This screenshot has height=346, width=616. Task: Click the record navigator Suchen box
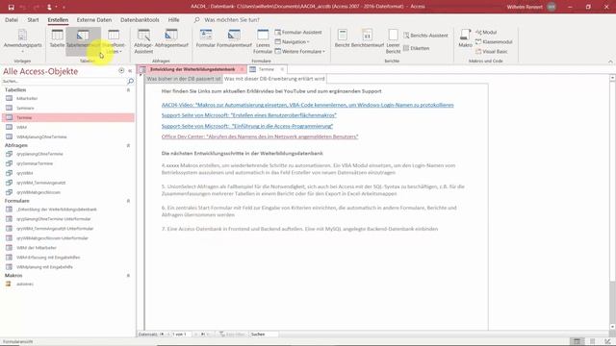click(264, 334)
